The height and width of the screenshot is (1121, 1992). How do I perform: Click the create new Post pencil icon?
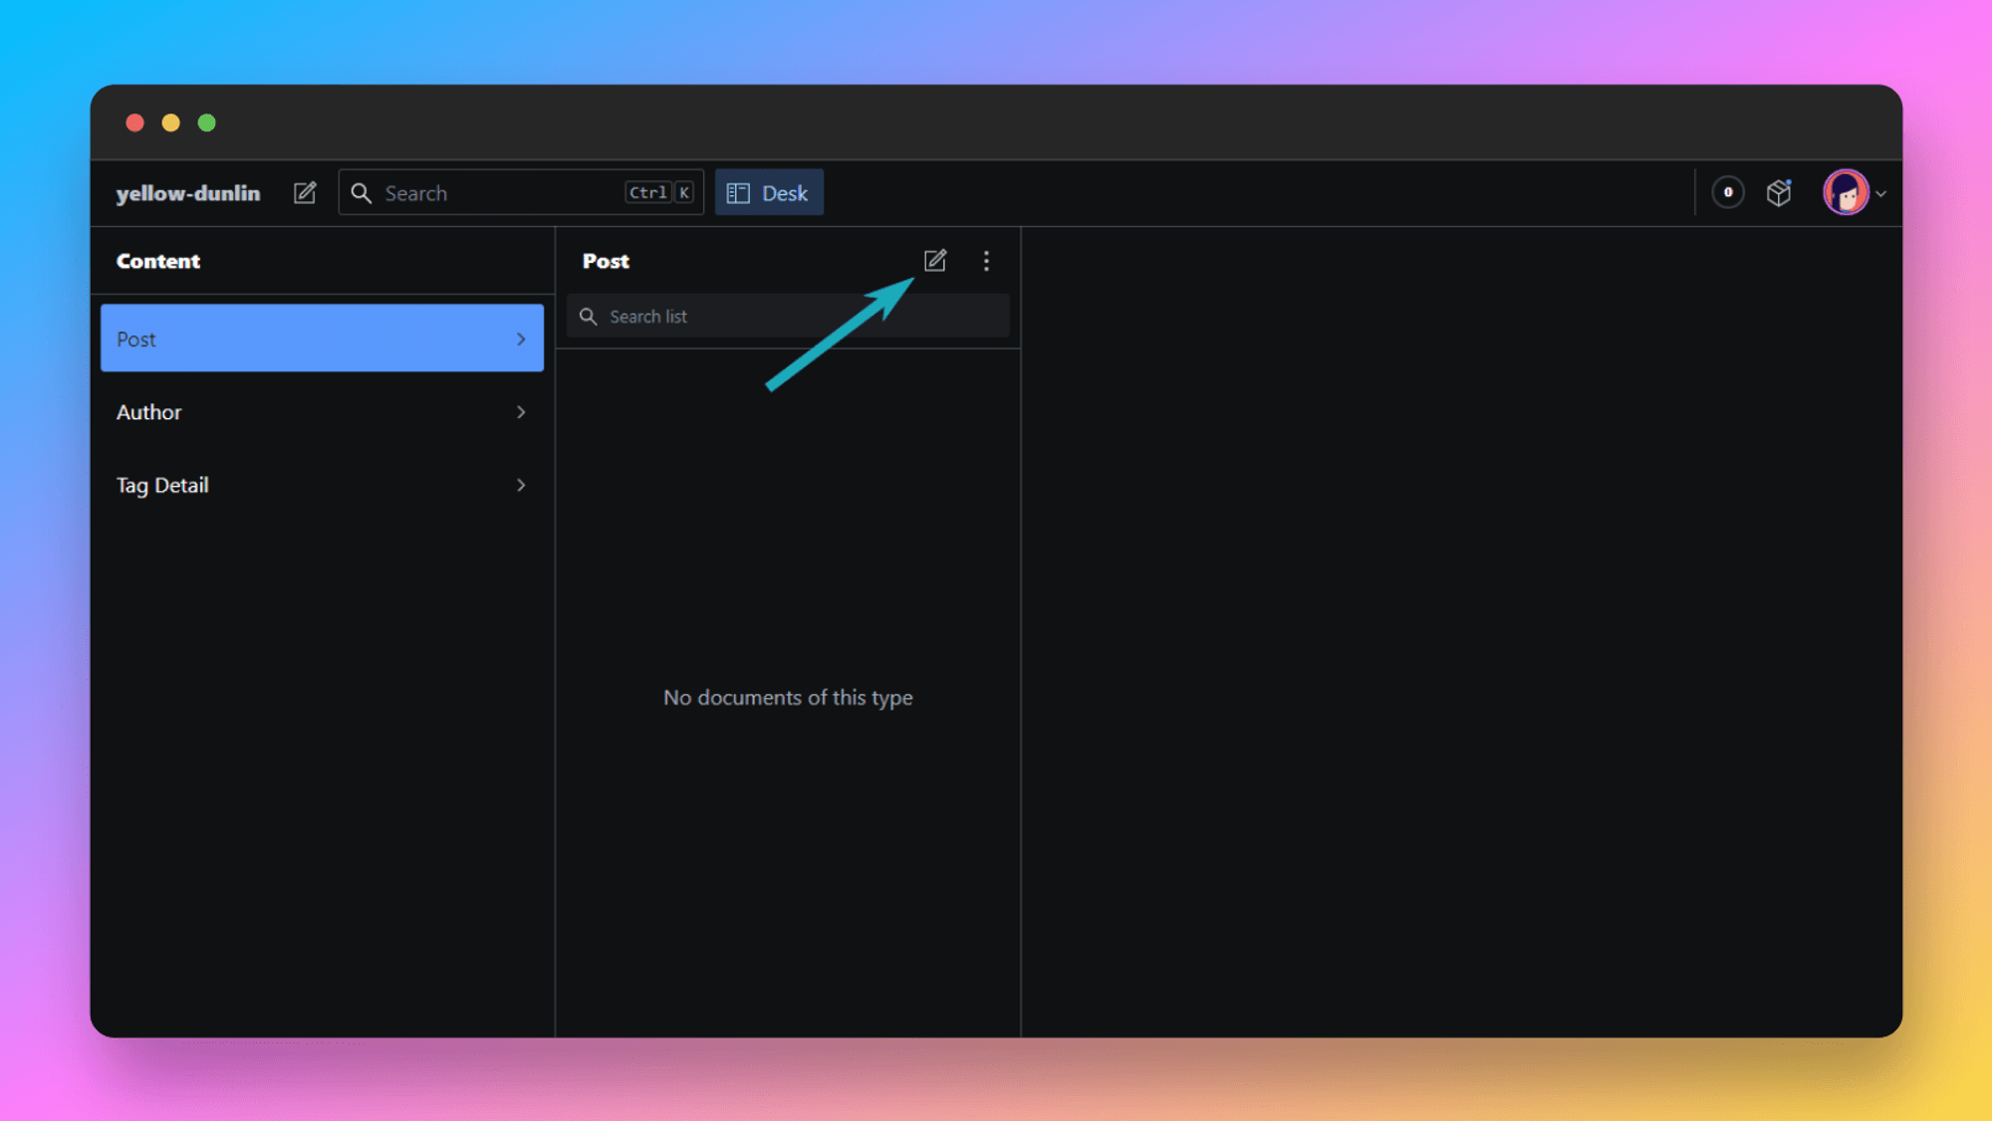pos(934,261)
